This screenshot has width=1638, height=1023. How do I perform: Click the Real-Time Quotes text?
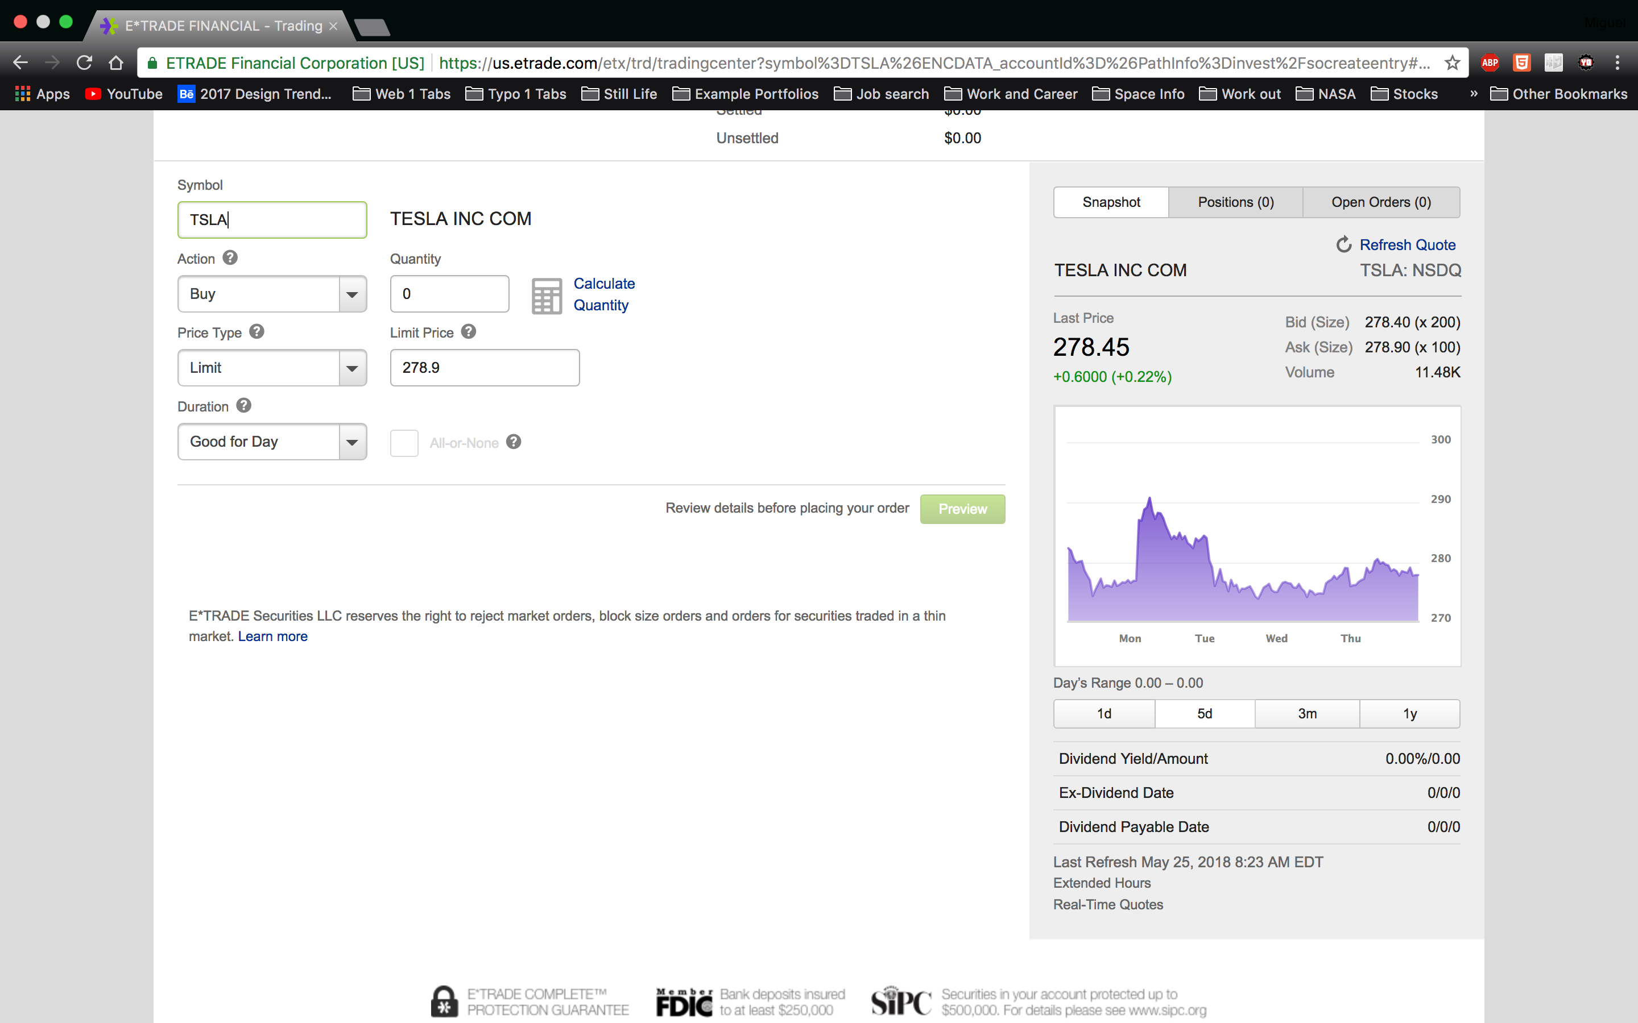1108,905
